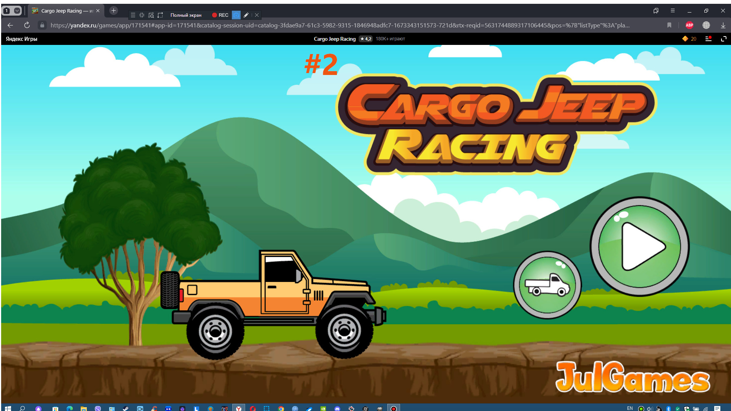Start screen recording with REC button
The image size is (731, 411).
(220, 15)
